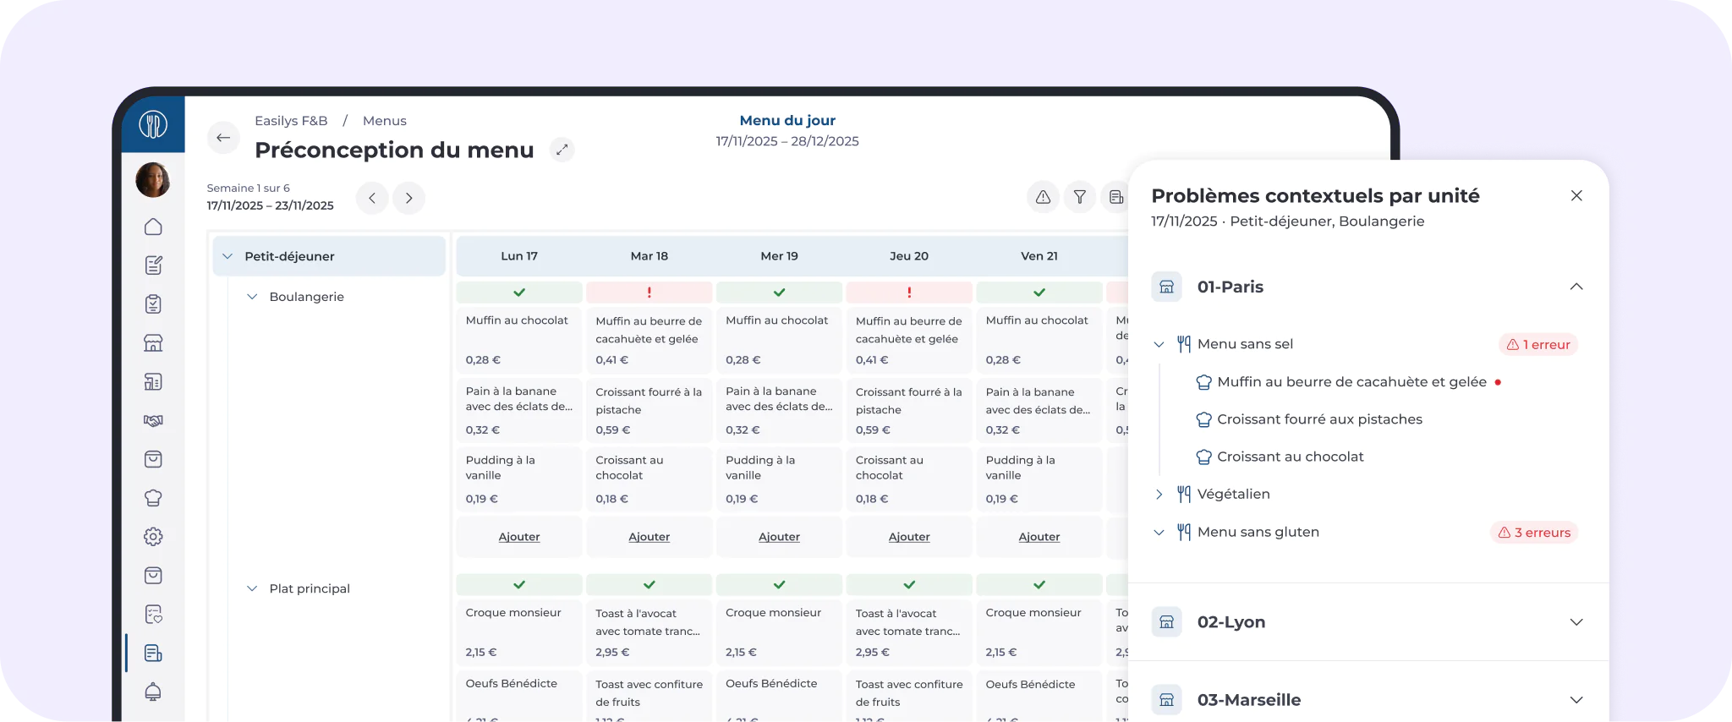
Task: Collapse the Boulangerie category
Action: (x=252, y=297)
